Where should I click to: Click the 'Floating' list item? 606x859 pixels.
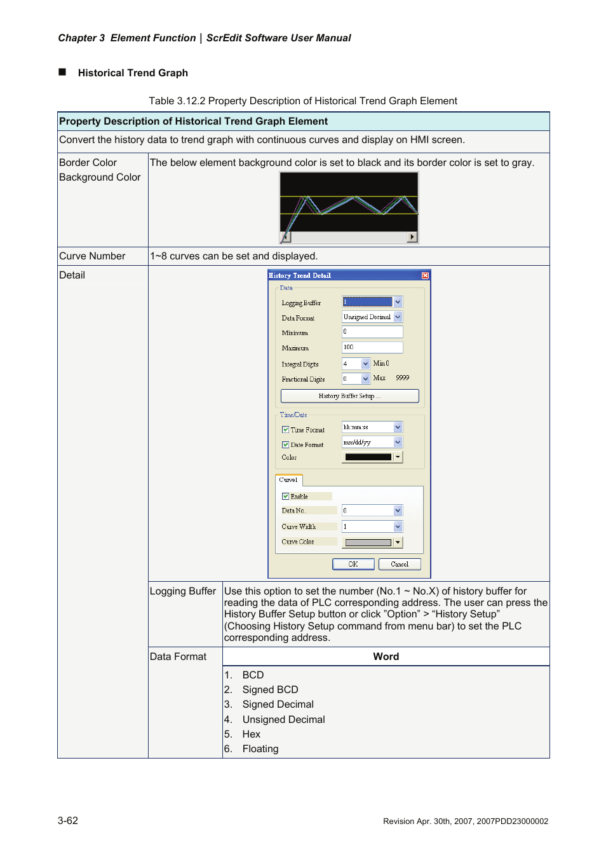260,749
